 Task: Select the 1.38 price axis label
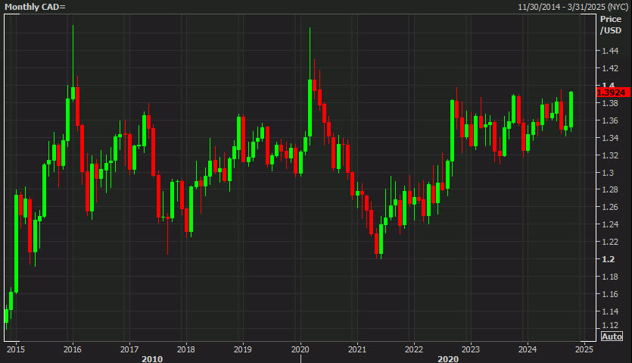(610, 103)
